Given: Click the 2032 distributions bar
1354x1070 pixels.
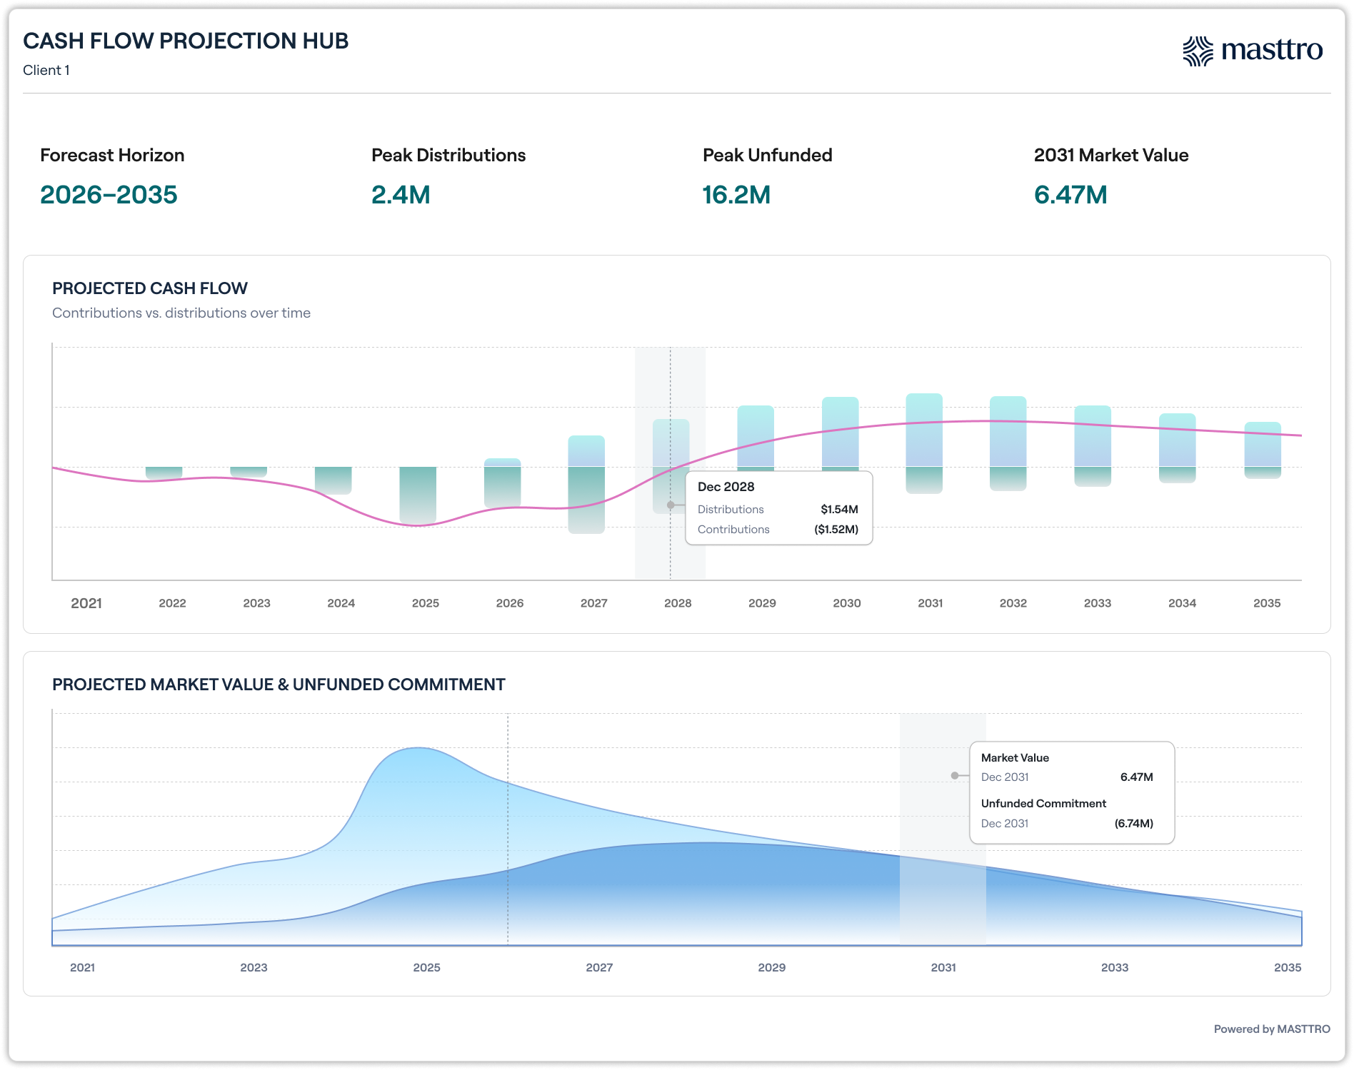Looking at the screenshot, I should coord(1008,431).
